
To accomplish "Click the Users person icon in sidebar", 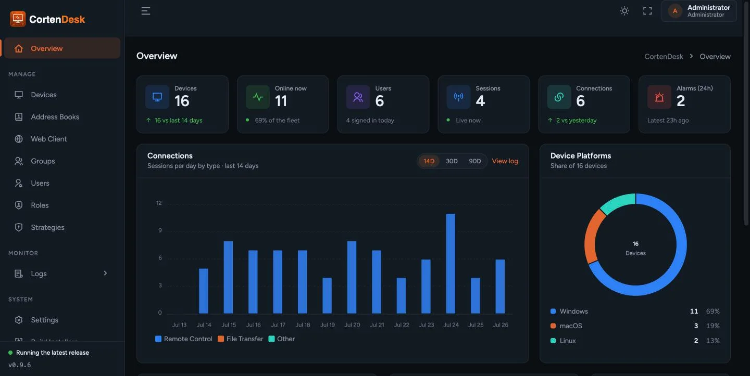I will tap(19, 183).
